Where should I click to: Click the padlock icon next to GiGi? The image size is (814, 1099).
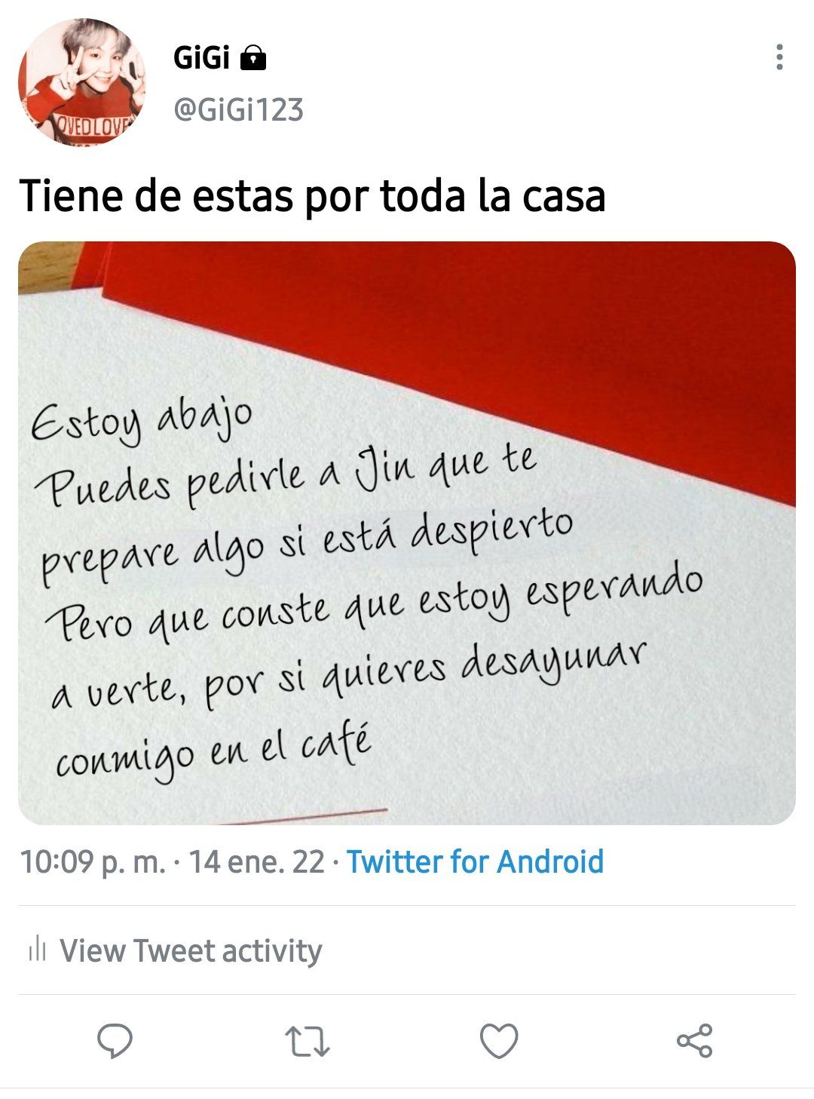point(253,57)
